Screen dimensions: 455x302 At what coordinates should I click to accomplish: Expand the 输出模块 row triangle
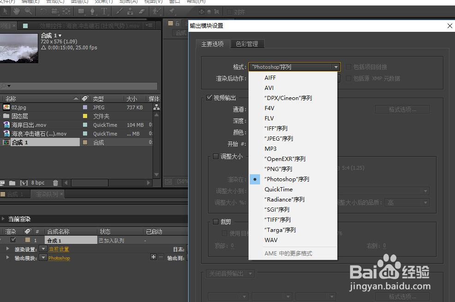pos(8,258)
